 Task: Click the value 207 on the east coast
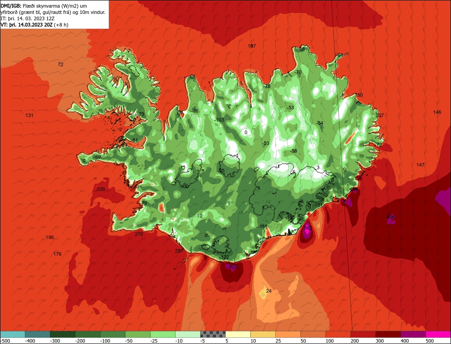click(380, 115)
